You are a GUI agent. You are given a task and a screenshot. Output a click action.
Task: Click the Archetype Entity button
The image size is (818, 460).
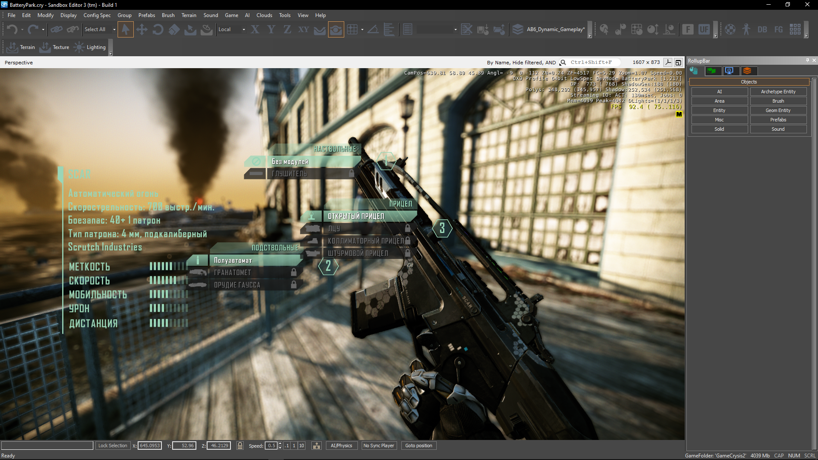pyautogui.click(x=778, y=92)
